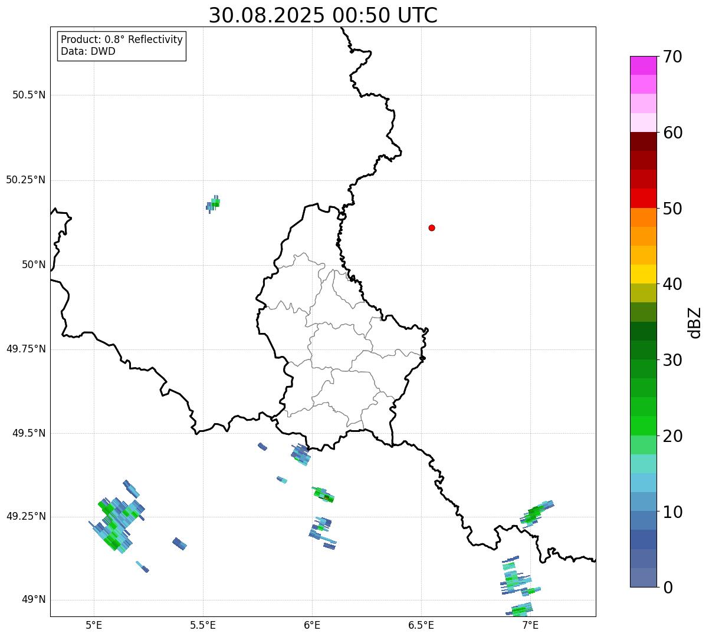Viewport: 709px width, 637px height.
Task: Click the bright green colorbar segment above 20
Action: [643, 425]
